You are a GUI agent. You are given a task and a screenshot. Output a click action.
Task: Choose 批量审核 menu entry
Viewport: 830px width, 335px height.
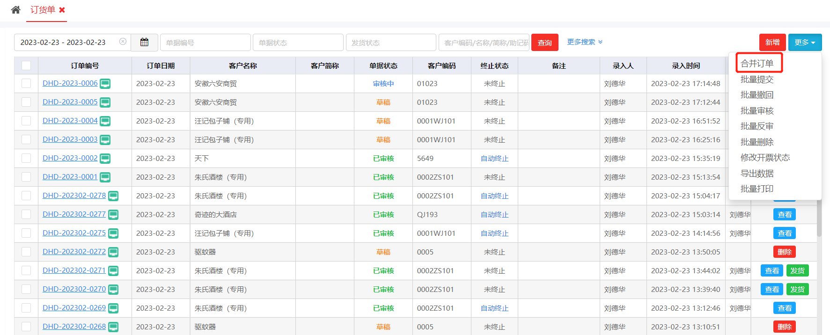[757, 110]
